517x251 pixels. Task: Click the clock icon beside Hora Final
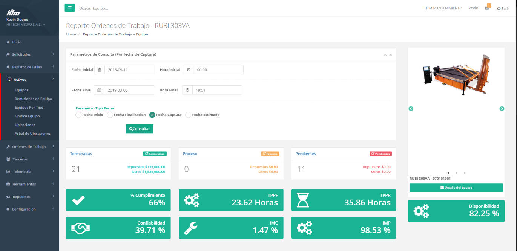(x=187, y=90)
